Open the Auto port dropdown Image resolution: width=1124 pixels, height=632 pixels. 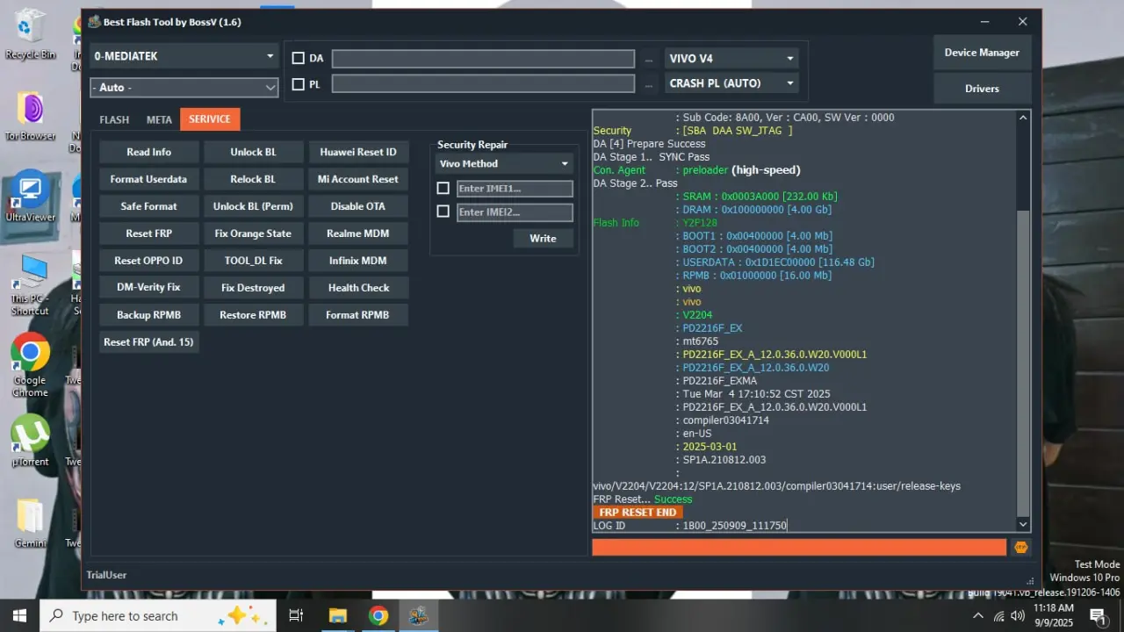pyautogui.click(x=184, y=88)
